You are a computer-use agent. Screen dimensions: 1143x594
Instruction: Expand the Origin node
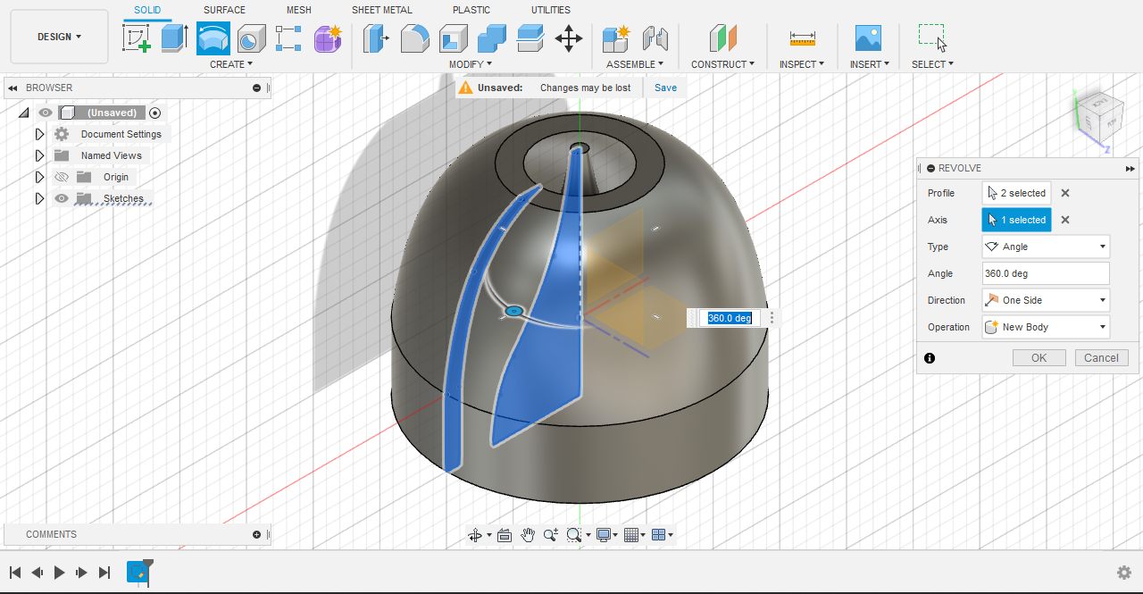point(39,177)
